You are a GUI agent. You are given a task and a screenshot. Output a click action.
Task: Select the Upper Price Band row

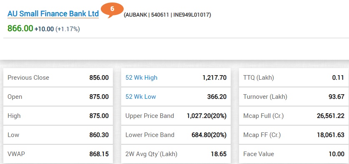click(176, 116)
